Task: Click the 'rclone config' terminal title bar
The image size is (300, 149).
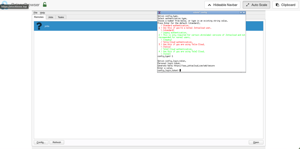Action: (x=200, y=12)
